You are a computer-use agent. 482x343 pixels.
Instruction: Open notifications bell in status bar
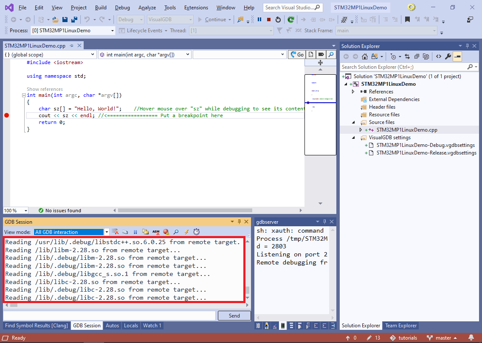(x=471, y=338)
